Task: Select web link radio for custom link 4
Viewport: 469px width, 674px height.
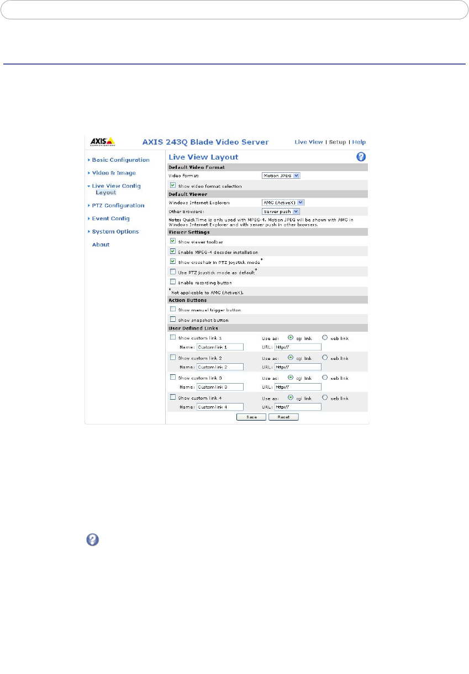Action: (x=325, y=397)
